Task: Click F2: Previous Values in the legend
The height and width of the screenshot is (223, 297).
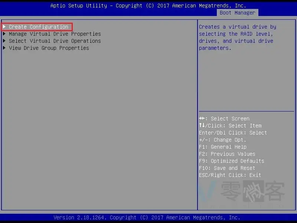Action: 227,154
